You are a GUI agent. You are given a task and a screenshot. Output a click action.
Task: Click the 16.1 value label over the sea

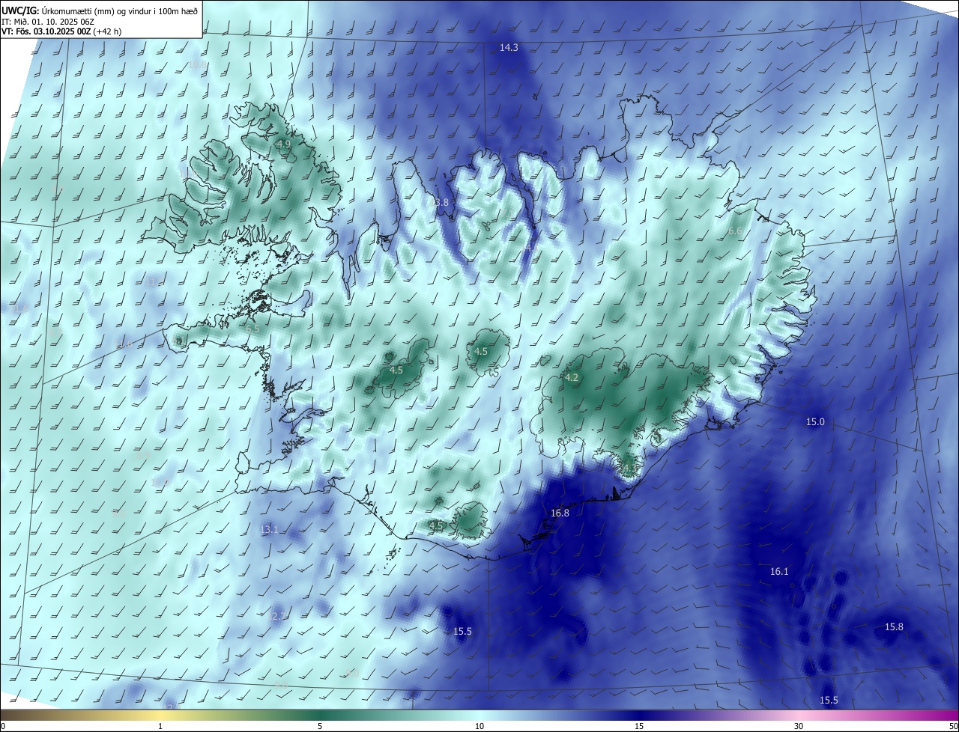click(779, 572)
